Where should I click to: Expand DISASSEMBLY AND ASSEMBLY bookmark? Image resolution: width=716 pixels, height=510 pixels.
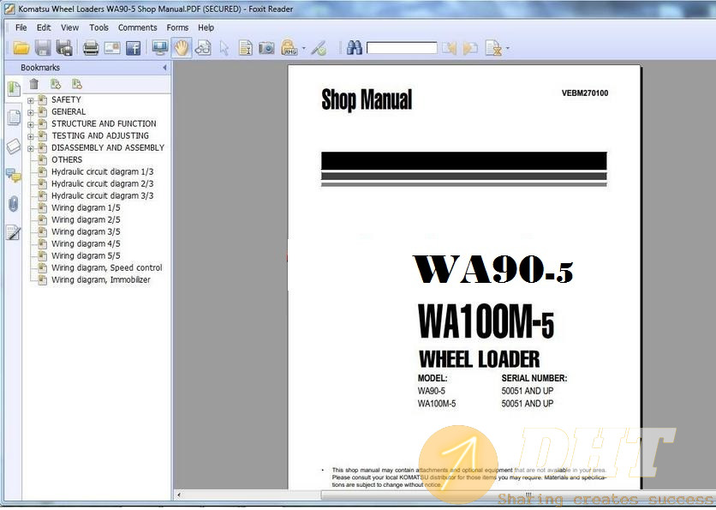point(31,148)
